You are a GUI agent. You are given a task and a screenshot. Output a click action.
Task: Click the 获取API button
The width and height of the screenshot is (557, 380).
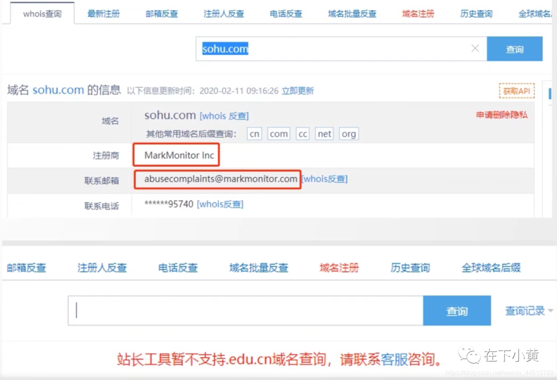pos(516,91)
